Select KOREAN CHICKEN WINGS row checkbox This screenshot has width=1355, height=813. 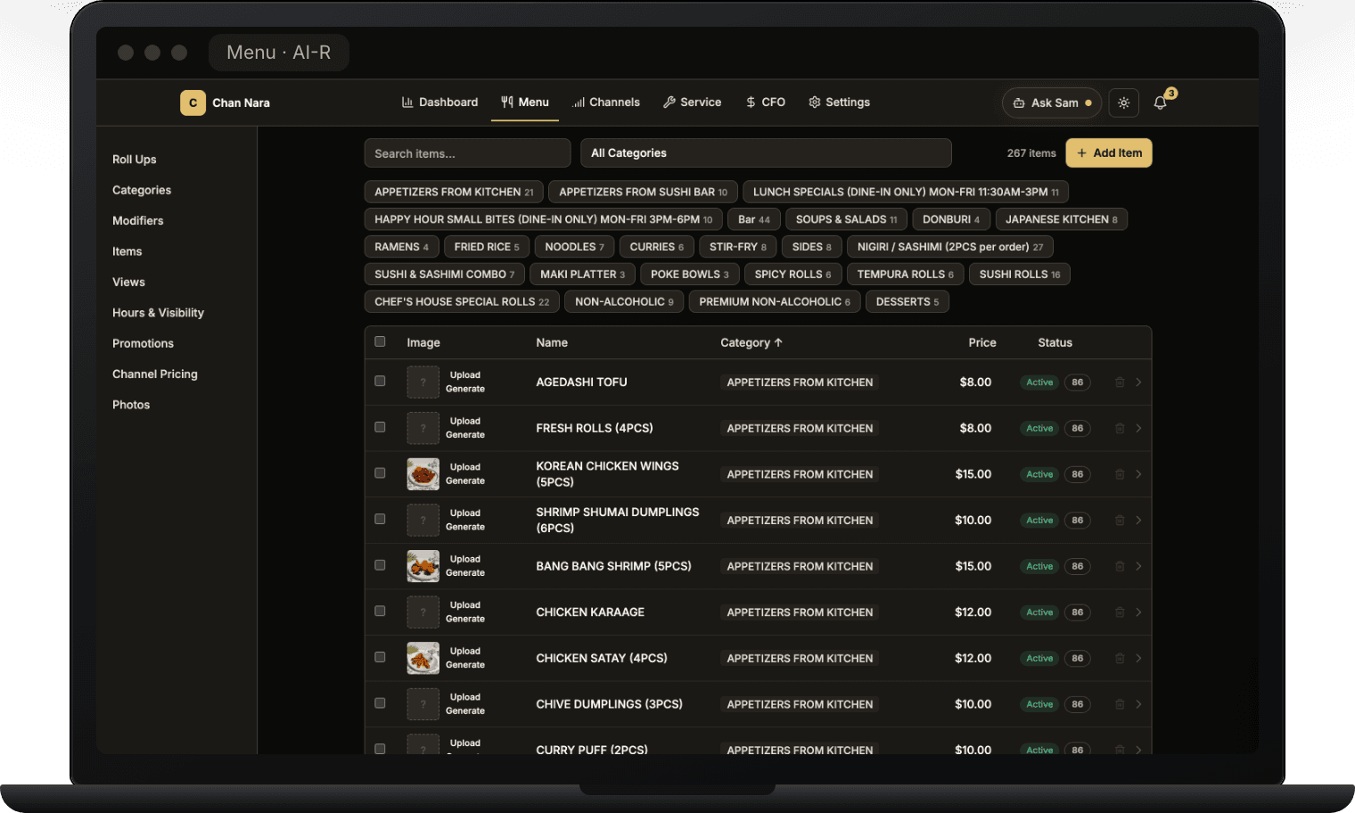380,473
